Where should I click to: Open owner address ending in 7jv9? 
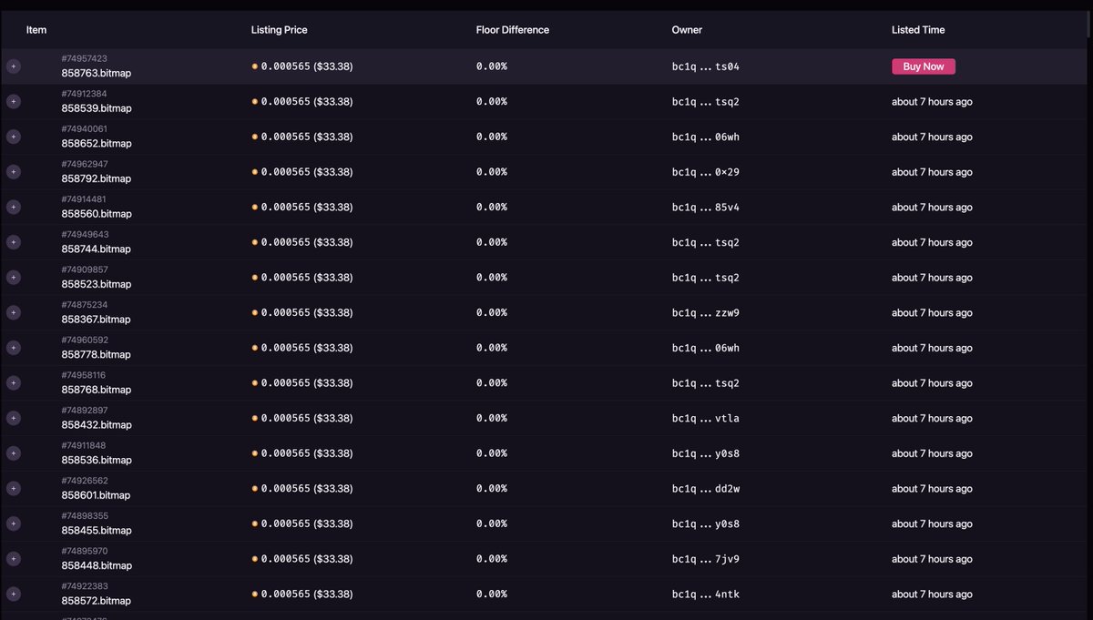point(706,559)
